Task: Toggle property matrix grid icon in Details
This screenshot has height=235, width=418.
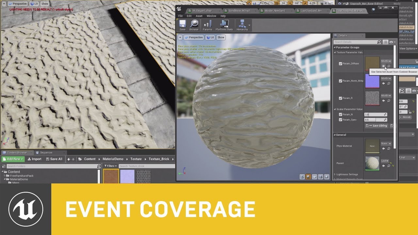Action: [385, 42]
